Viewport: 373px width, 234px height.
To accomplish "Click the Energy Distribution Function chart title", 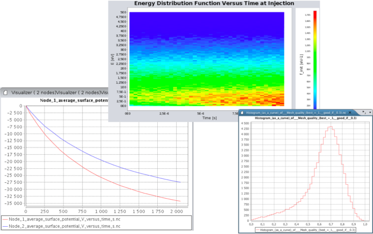I will [x=214, y=3].
